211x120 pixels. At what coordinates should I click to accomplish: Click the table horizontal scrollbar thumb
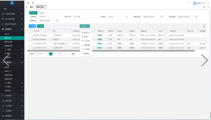(x=111, y=51)
